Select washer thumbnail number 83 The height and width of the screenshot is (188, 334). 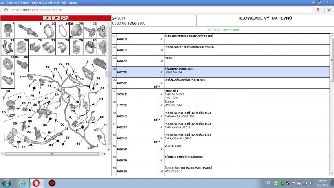pos(8,64)
